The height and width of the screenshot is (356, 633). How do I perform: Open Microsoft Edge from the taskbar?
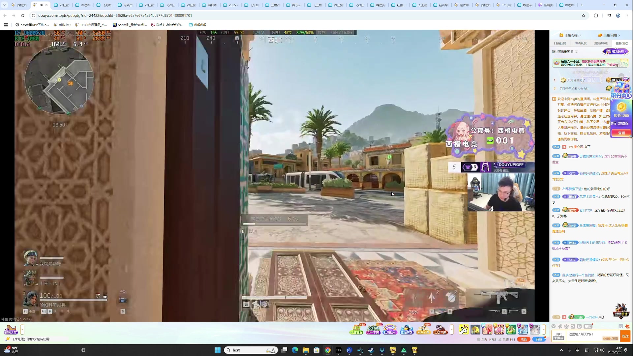point(295,350)
